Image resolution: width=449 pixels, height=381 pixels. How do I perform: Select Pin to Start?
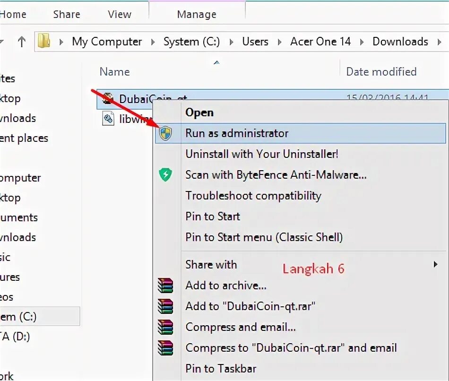pyautogui.click(x=300, y=216)
